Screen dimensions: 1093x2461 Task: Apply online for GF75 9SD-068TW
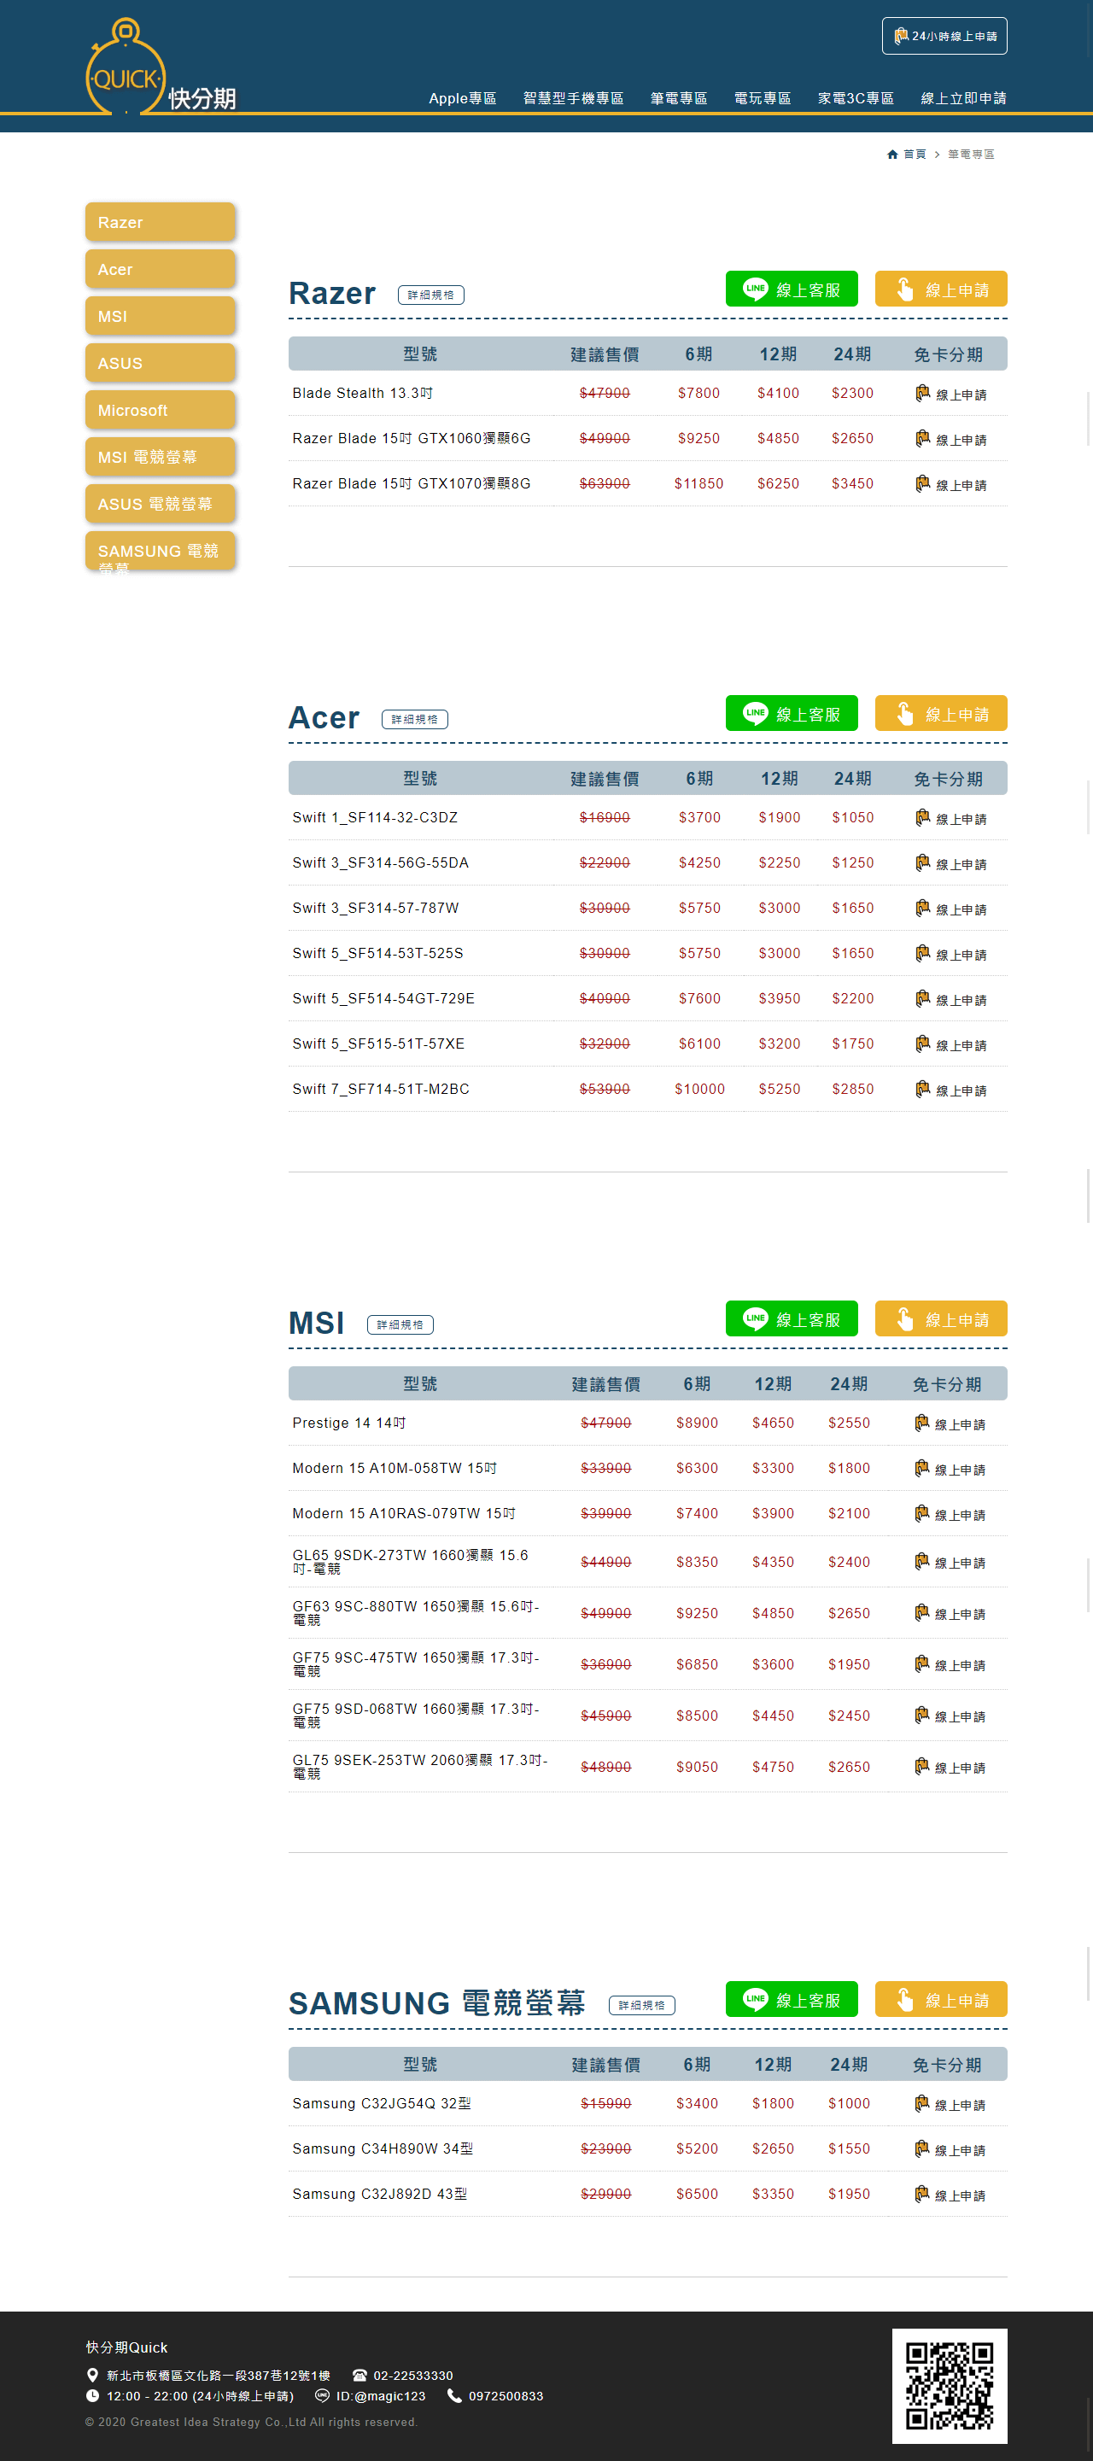click(x=950, y=1716)
